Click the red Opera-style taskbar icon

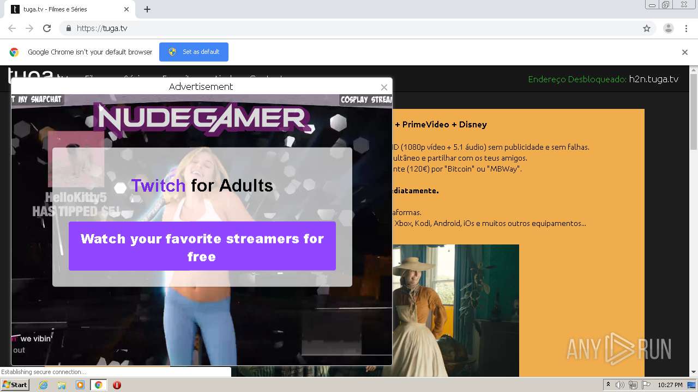(117, 385)
